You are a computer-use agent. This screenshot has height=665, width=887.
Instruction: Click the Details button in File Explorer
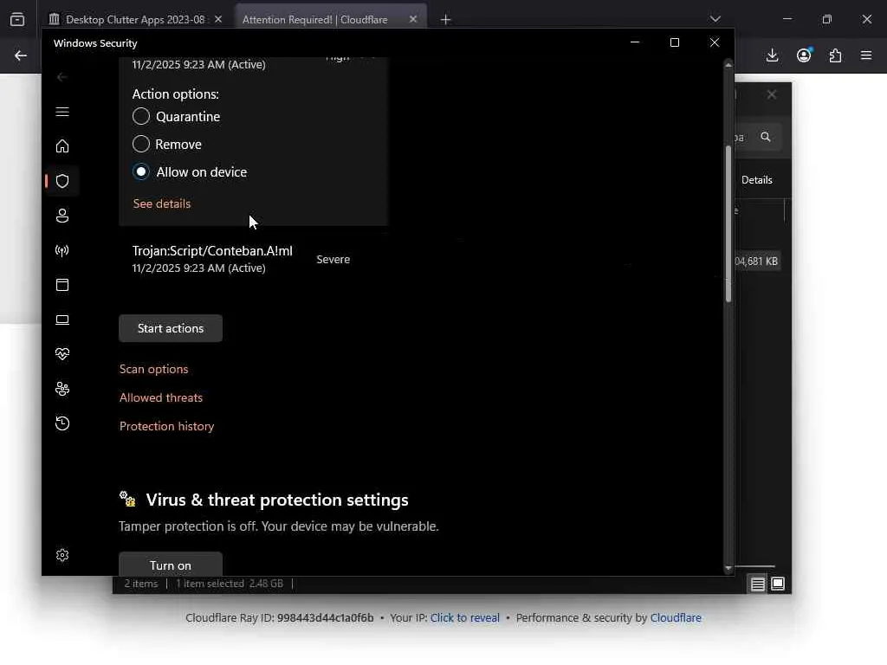point(757,180)
